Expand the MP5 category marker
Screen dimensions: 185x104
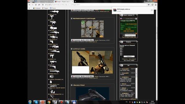coord(49,20)
